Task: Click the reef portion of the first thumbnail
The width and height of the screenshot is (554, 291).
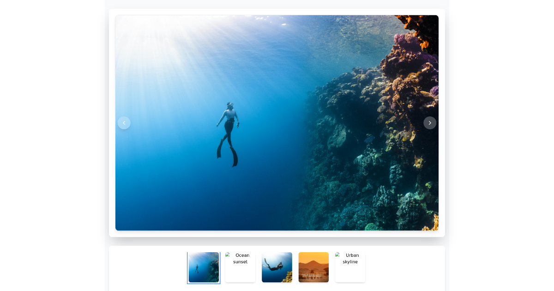Action: coord(214,270)
